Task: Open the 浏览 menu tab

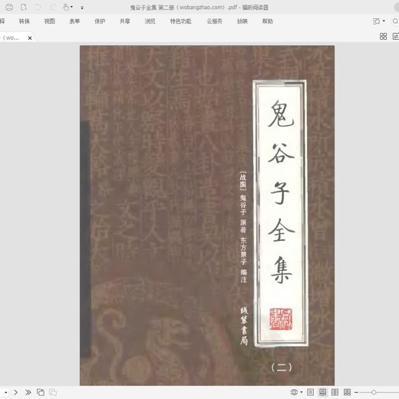Action: (150, 21)
